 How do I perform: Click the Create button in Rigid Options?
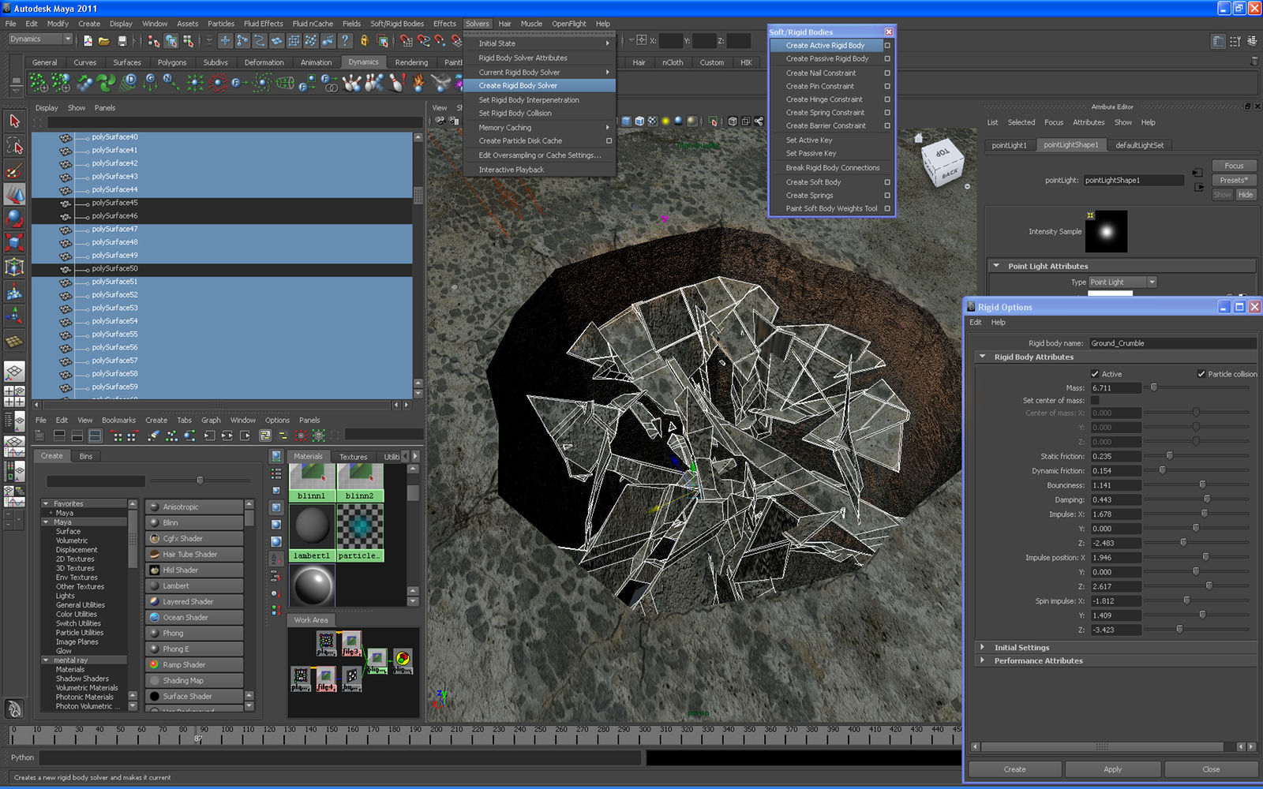(1015, 769)
